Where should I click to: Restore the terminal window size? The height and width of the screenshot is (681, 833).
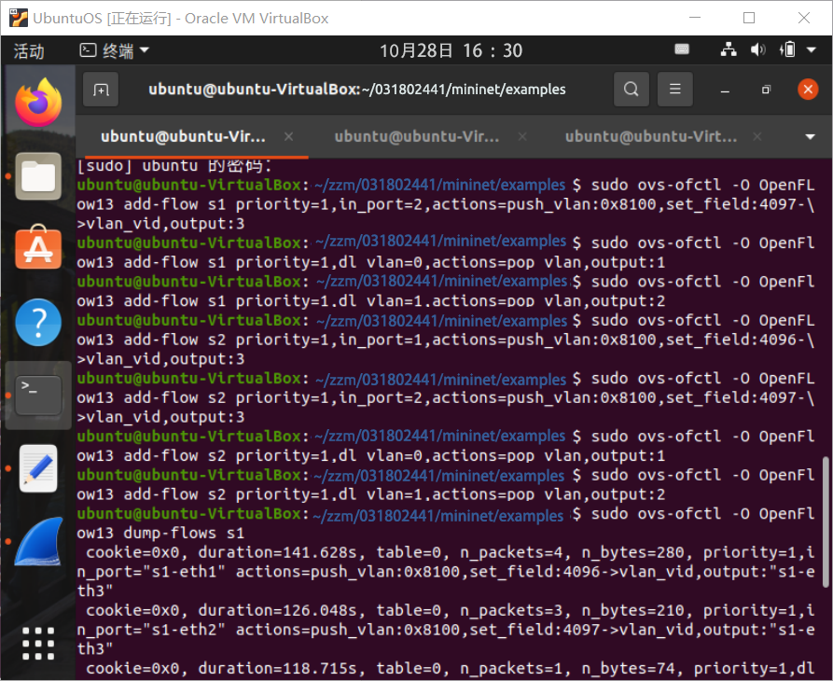point(766,90)
